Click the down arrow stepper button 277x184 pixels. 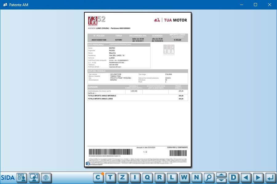pyautogui.click(x=221, y=180)
